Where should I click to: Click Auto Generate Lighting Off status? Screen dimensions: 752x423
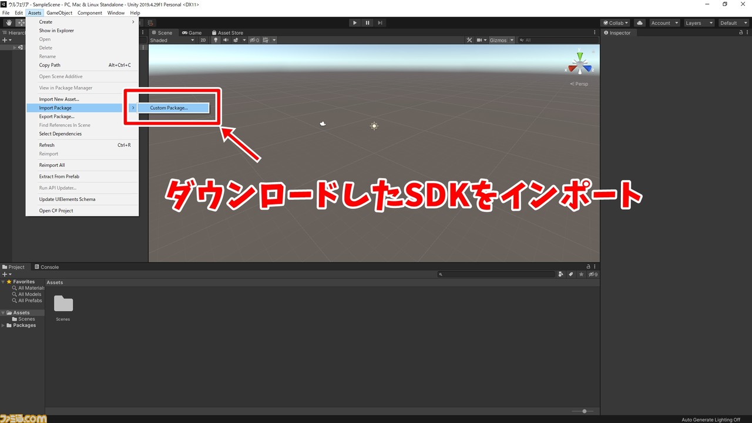[x=711, y=419]
